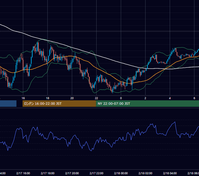Click the 2/17 16:00 date label
This screenshot has height=176, width=199.
[x=23, y=173]
